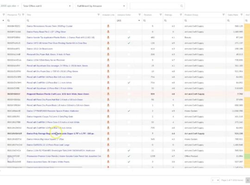The height and width of the screenshot is (185, 250).
Task: Click filter icon in Amazon Seller column header
Action: pos(139,15)
